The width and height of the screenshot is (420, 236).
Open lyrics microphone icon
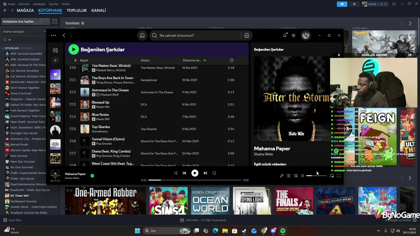(282, 176)
